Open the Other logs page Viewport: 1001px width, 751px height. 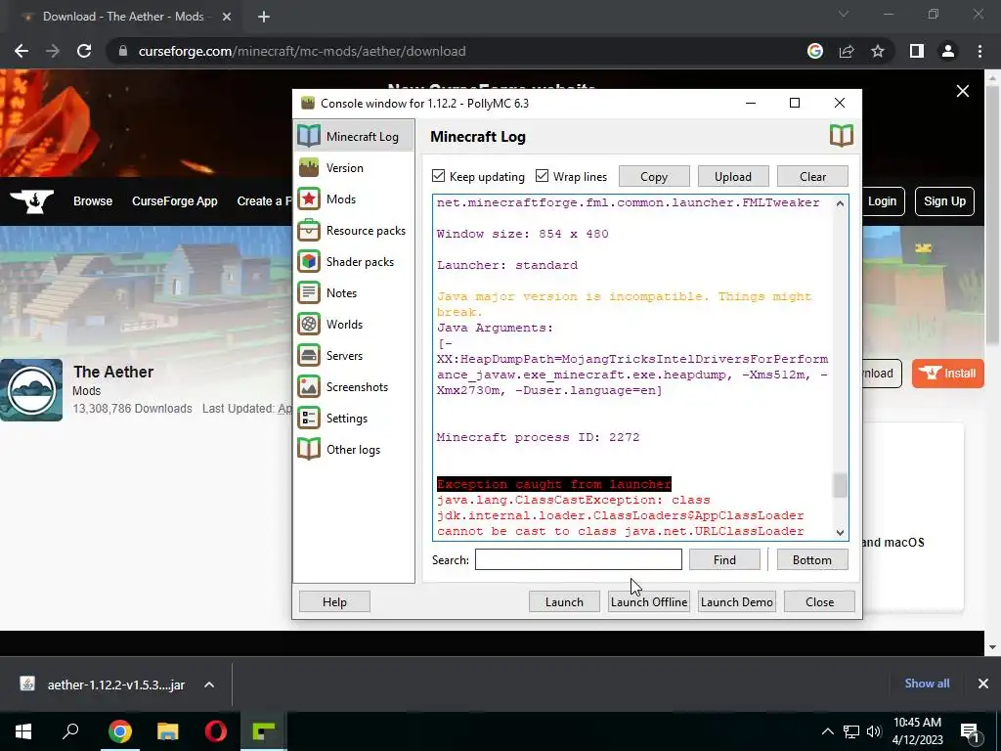354,450
